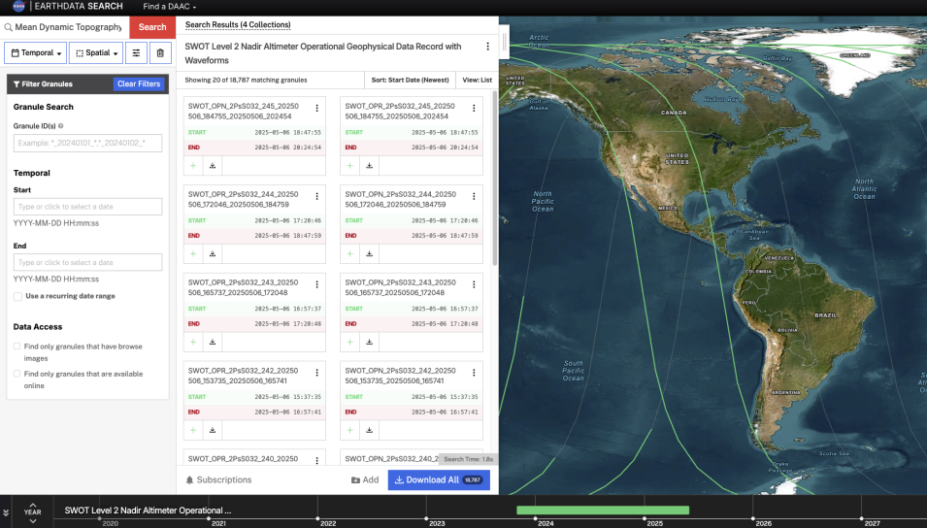Enable Use a recurring date range
This screenshot has height=528, width=927.
pos(17,296)
